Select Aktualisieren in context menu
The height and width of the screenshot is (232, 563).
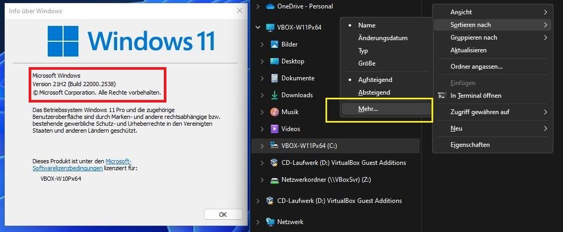[492, 50]
